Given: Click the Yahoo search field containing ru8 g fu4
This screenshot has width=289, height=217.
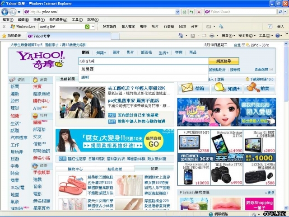Looking at the screenshot, I should coord(144,61).
